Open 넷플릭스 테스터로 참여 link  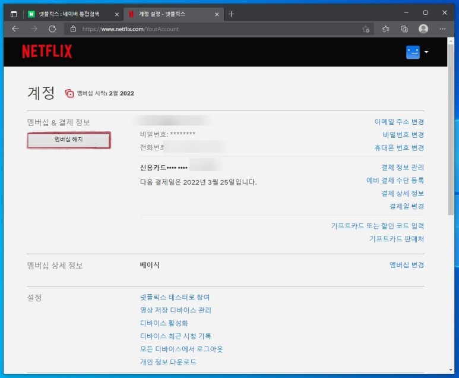(x=175, y=297)
